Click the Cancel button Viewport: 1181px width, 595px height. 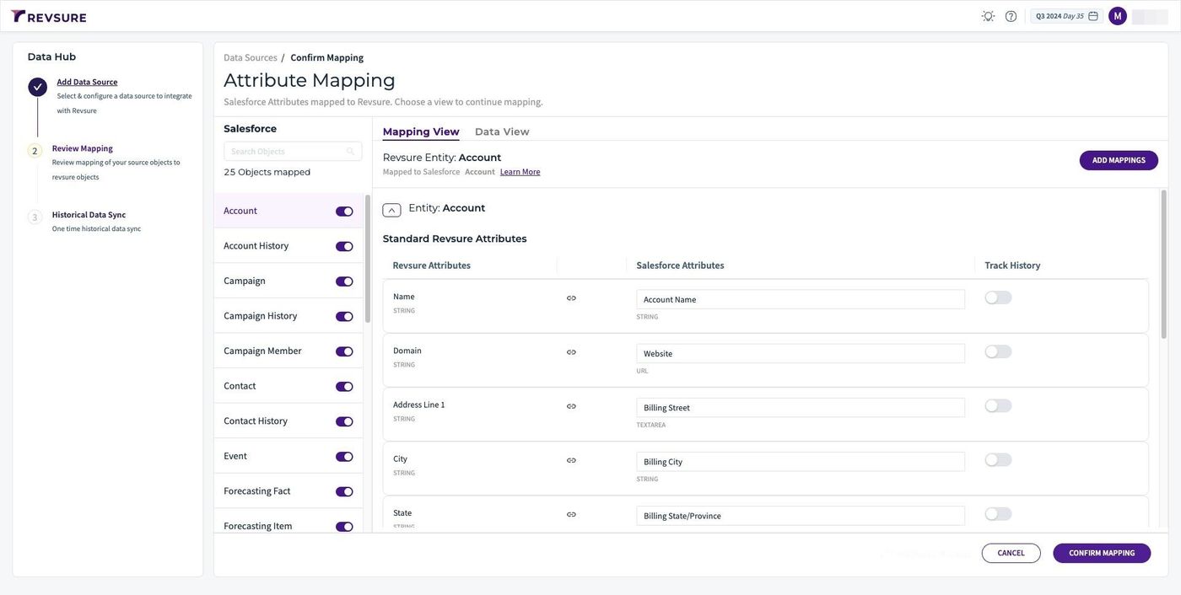1011,553
